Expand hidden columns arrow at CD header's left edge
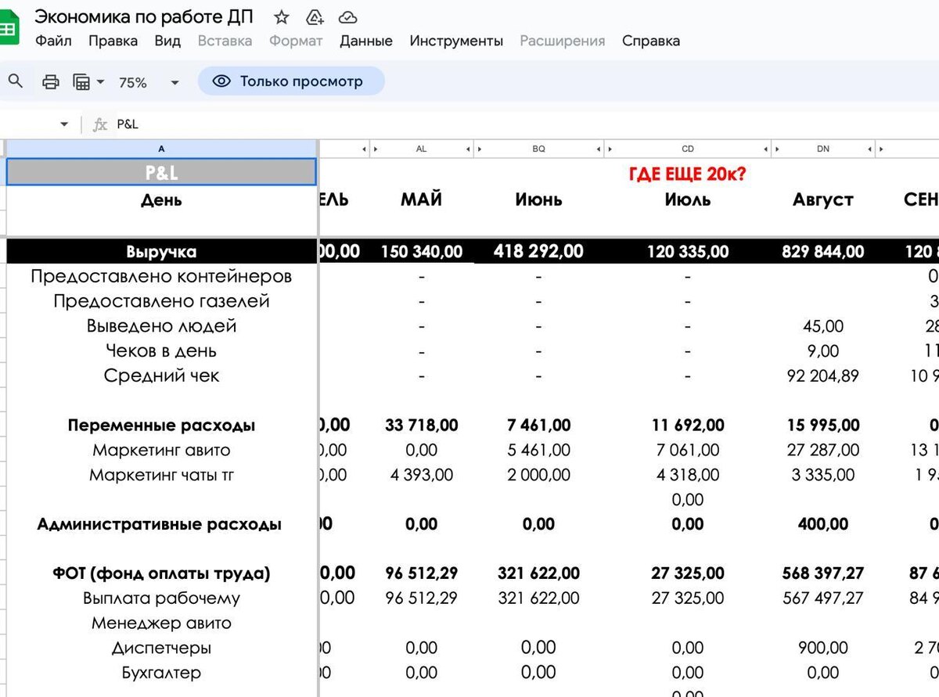 point(610,149)
